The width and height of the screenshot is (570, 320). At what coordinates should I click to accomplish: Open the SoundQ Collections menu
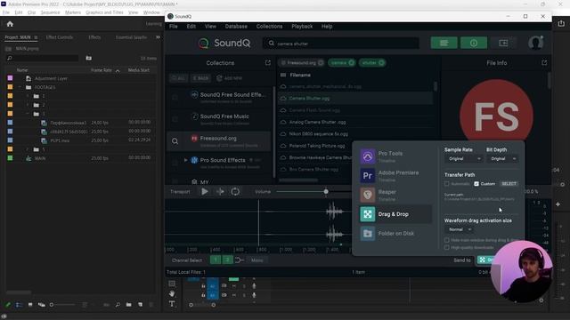tap(269, 27)
